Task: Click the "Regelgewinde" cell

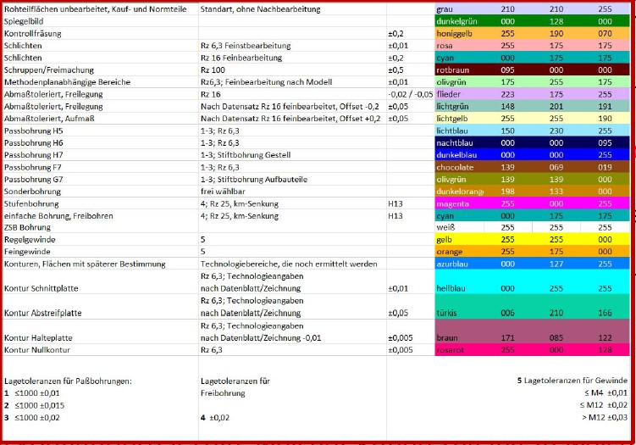Action: coord(101,239)
